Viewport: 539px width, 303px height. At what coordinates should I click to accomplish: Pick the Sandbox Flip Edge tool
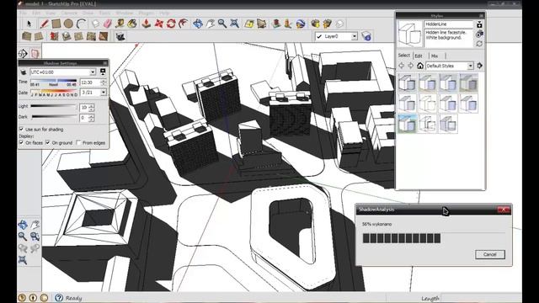tap(104, 36)
